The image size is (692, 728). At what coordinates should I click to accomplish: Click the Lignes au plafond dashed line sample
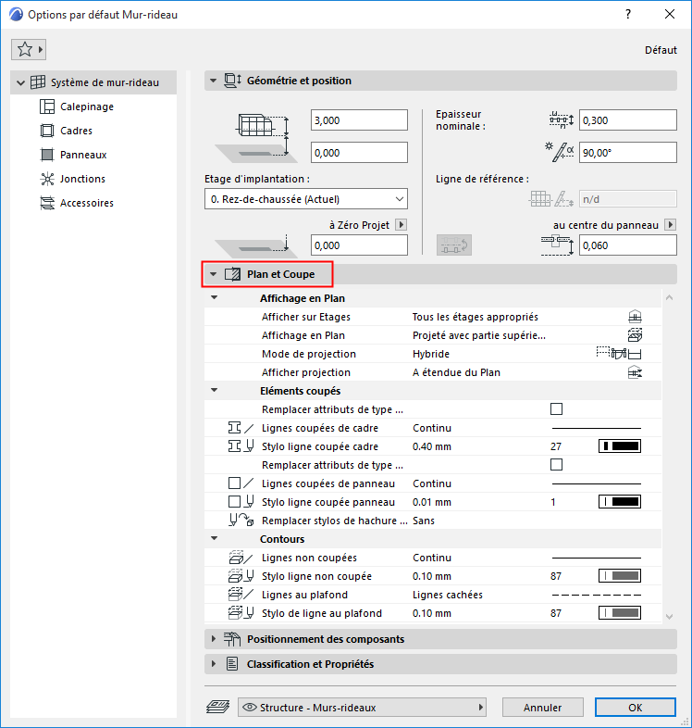597,595
